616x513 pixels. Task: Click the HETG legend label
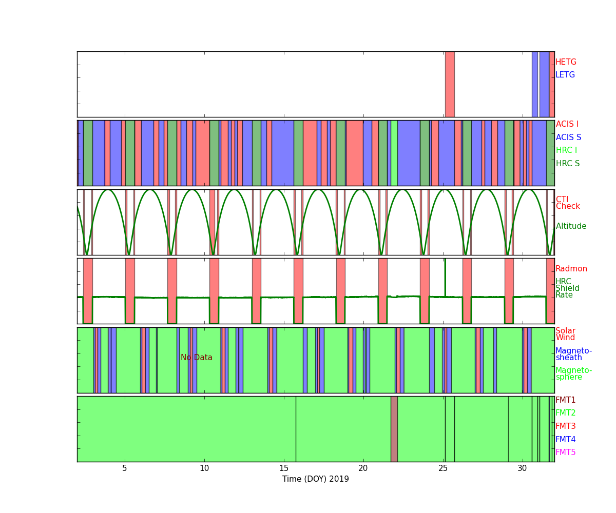pos(566,62)
